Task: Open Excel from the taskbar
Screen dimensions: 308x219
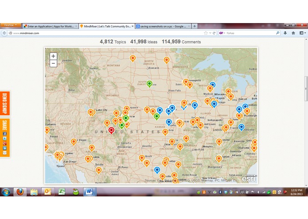Action: point(62,192)
